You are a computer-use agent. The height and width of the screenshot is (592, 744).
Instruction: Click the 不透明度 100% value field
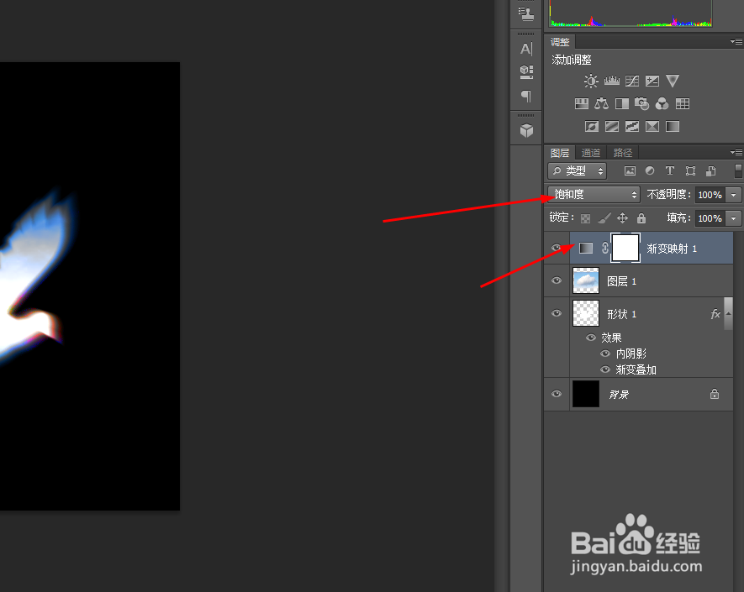(x=710, y=195)
